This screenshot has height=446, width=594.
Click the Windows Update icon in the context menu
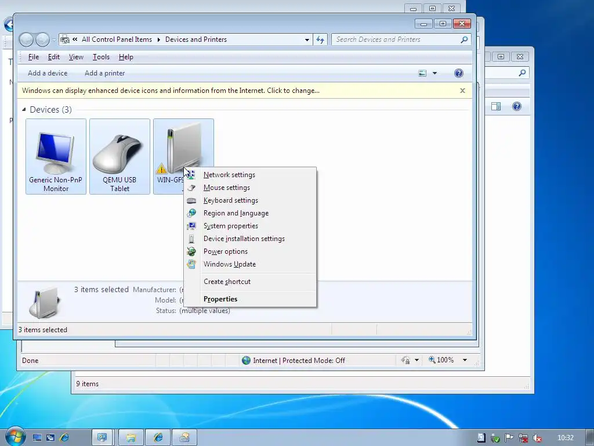coord(191,264)
